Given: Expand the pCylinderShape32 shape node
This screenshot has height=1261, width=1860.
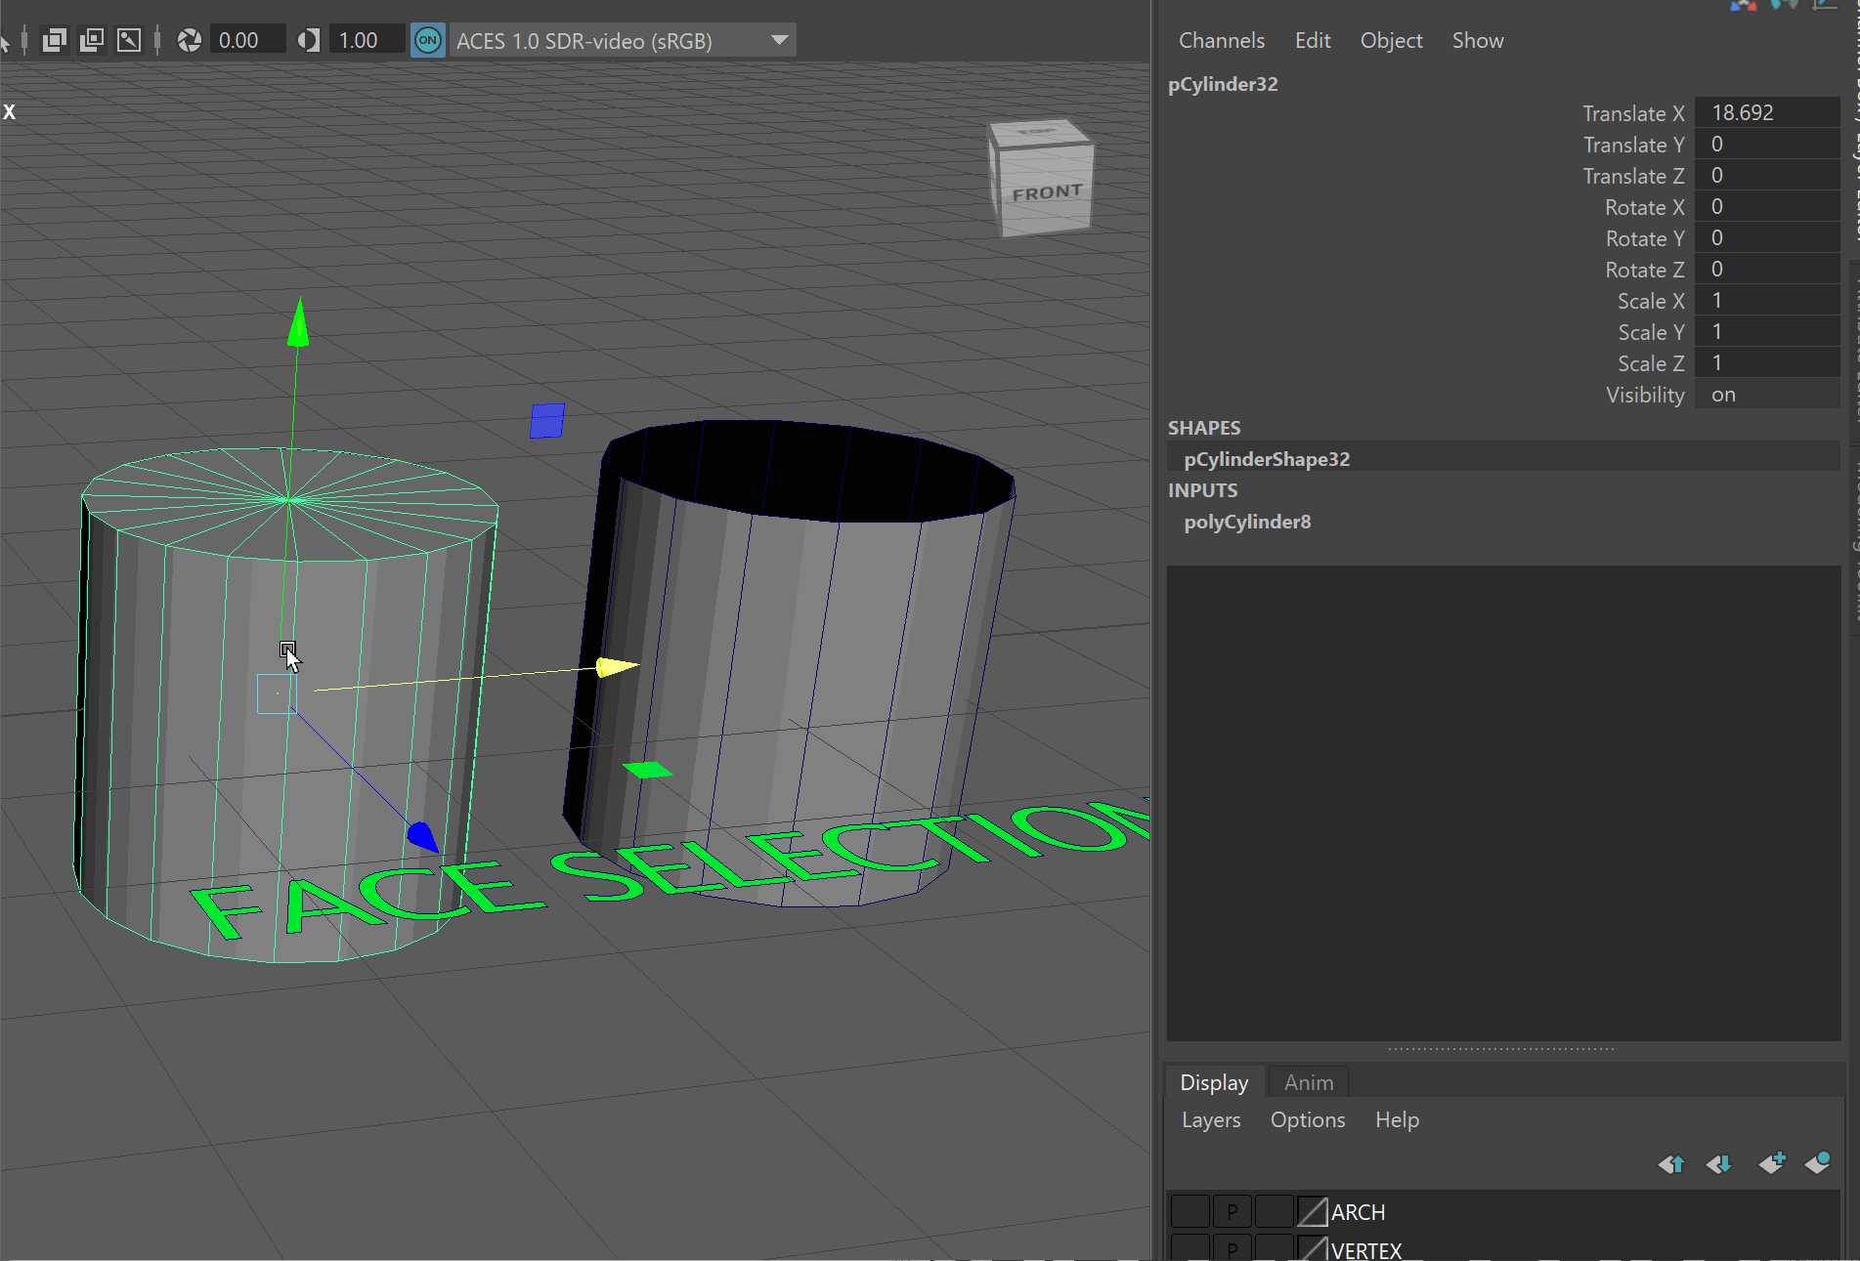Looking at the screenshot, I should pos(1267,459).
